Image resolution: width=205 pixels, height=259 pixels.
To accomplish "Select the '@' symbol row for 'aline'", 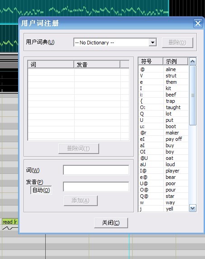I will pos(163,69).
